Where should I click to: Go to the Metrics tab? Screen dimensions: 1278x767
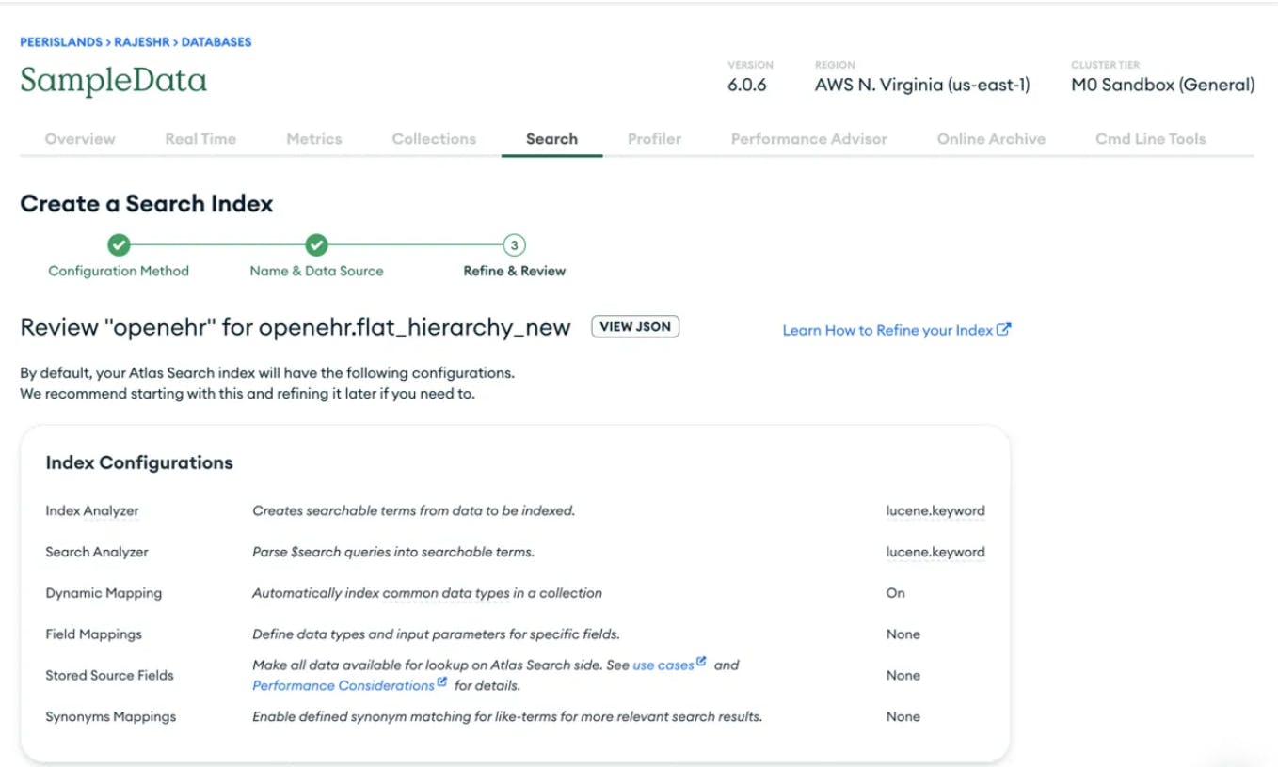point(314,139)
